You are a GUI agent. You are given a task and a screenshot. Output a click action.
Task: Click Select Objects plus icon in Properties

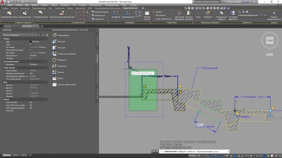click(43, 35)
